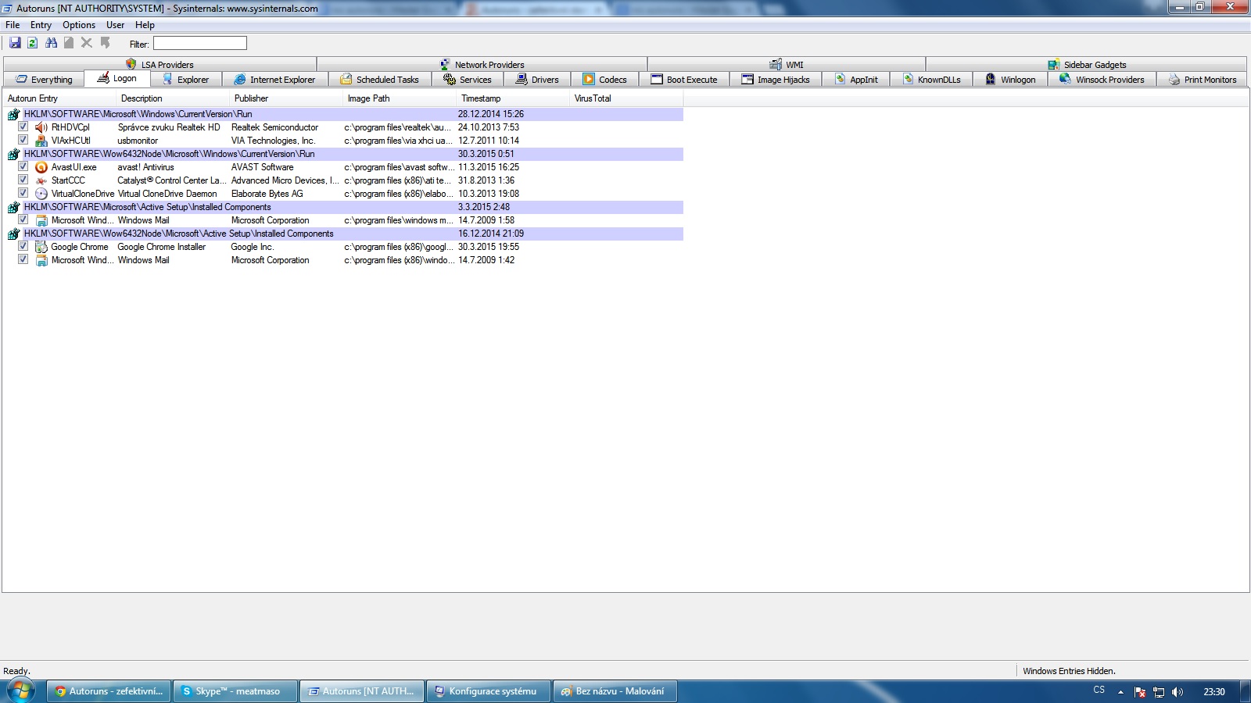Image resolution: width=1251 pixels, height=703 pixels.
Task: Switch to the Scheduled Tasks tab
Action: (379, 80)
